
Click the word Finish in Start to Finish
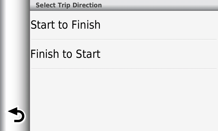[86, 25]
